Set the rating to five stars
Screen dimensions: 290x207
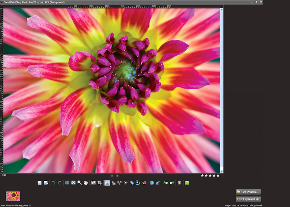(x=218, y=175)
